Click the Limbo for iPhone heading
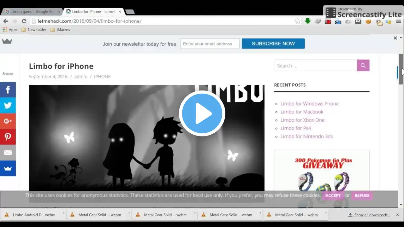The height and width of the screenshot is (227, 404). point(61,66)
